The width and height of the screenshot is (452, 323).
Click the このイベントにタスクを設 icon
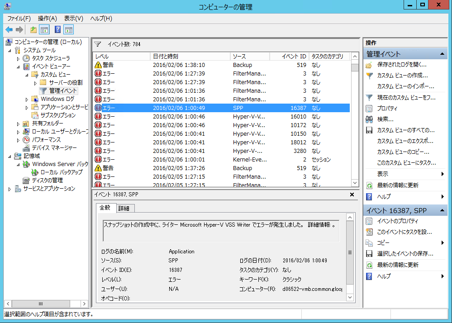click(x=369, y=232)
